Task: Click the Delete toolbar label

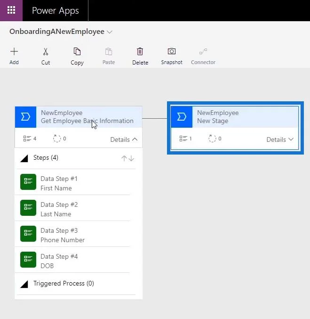Action: [140, 63]
